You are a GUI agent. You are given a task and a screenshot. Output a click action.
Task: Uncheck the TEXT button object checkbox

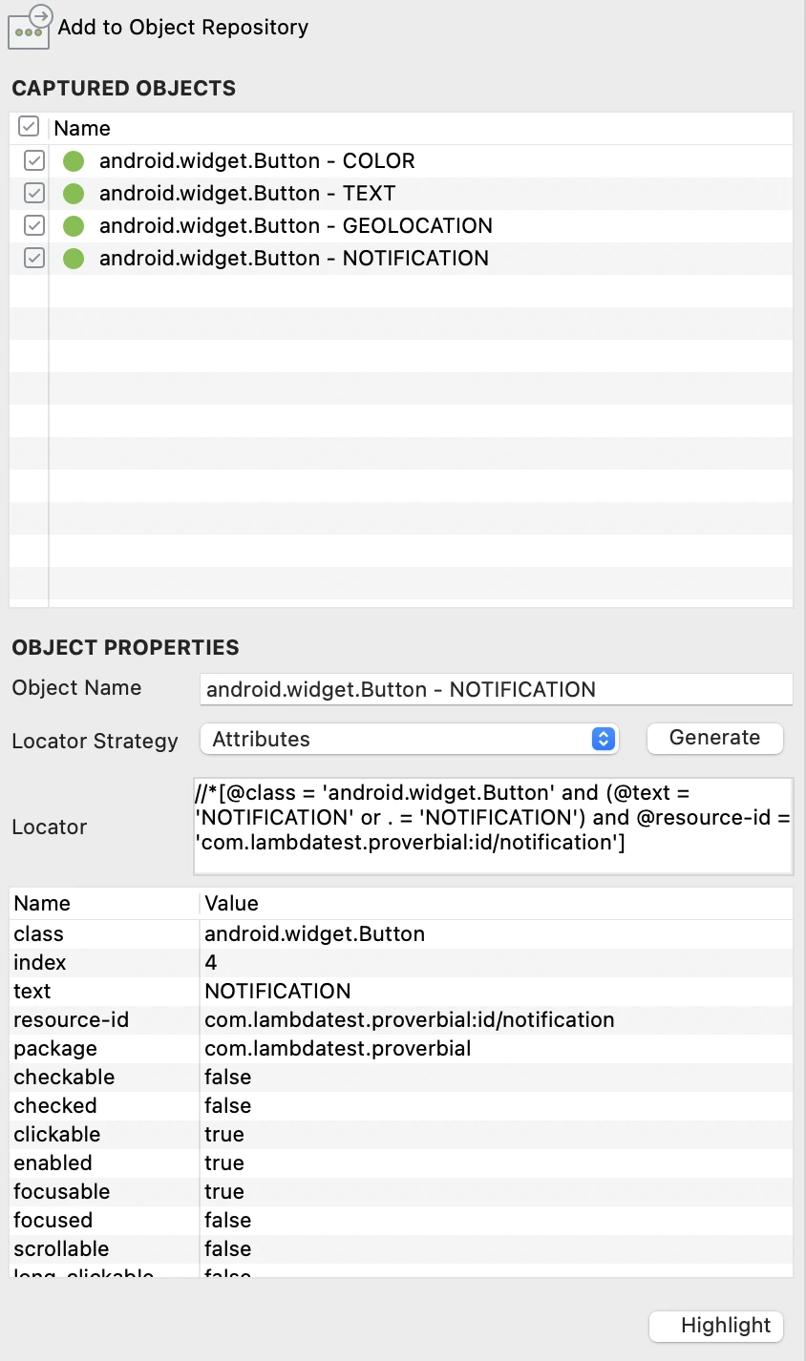[x=34, y=193]
